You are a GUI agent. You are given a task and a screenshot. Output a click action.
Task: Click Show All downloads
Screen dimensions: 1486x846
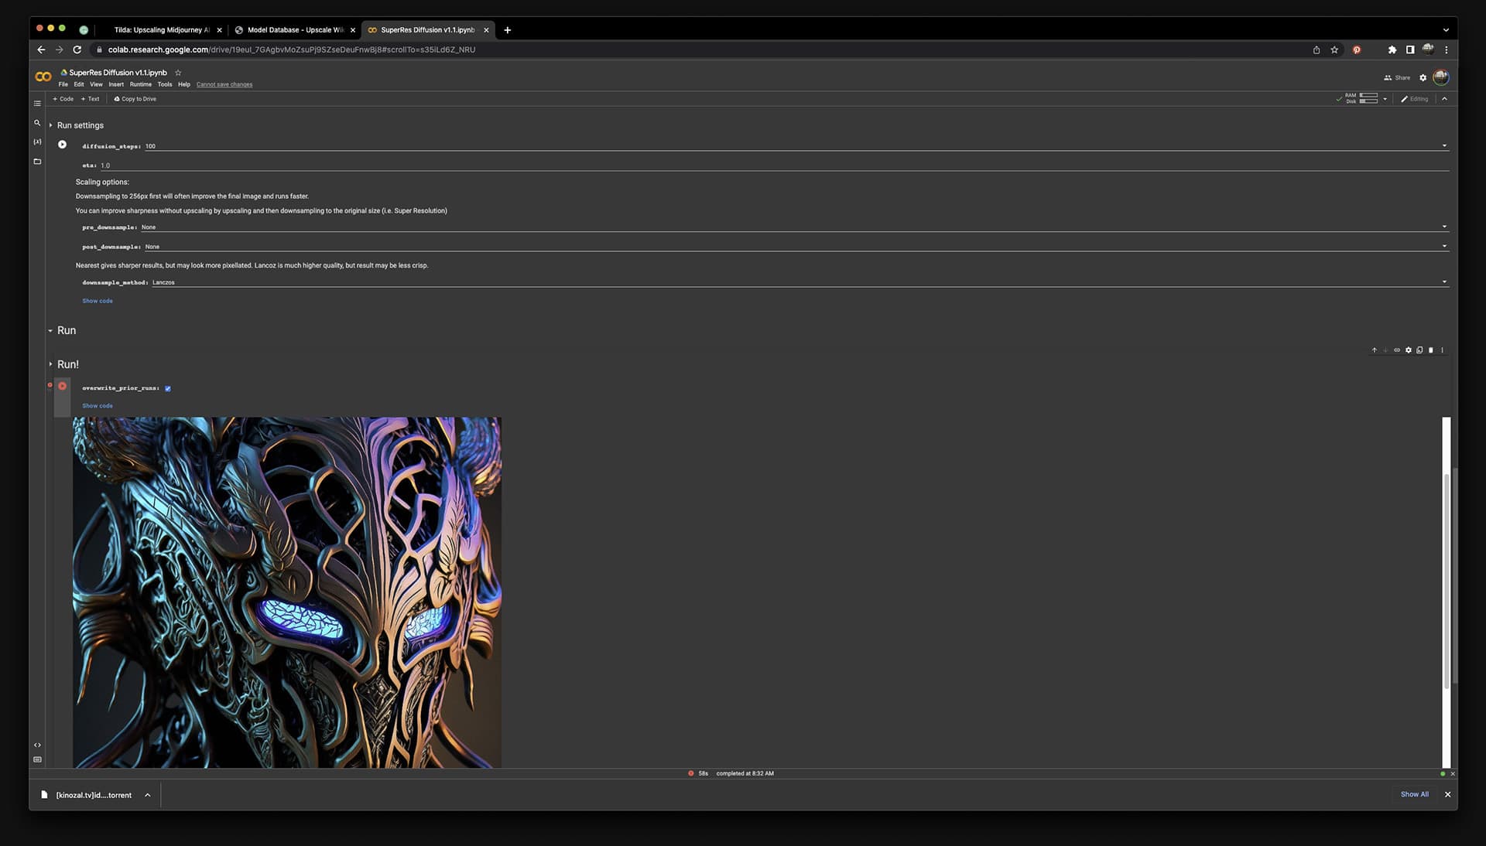[x=1415, y=794]
